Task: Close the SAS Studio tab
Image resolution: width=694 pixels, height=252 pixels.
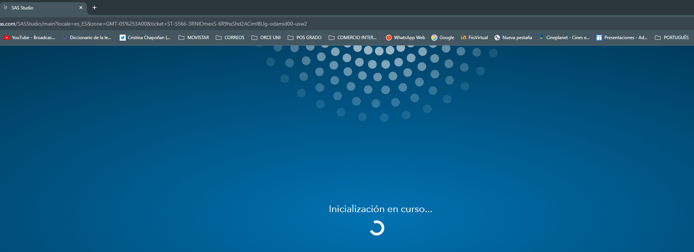Action: [81, 8]
